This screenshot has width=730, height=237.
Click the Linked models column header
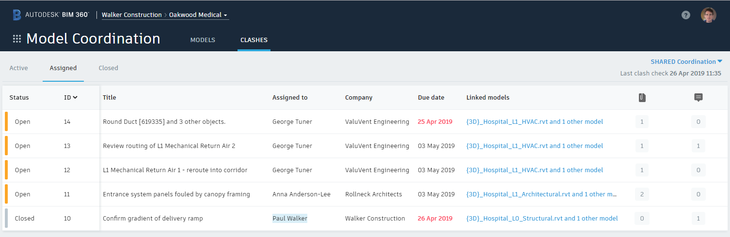tap(488, 97)
